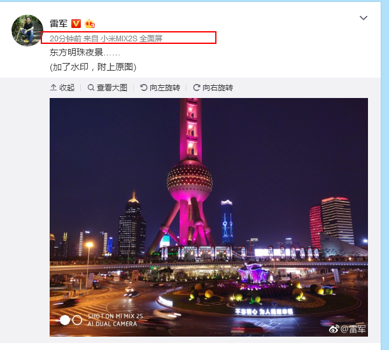Click the 雷军 username link
The height and width of the screenshot is (350, 389).
coord(59,24)
